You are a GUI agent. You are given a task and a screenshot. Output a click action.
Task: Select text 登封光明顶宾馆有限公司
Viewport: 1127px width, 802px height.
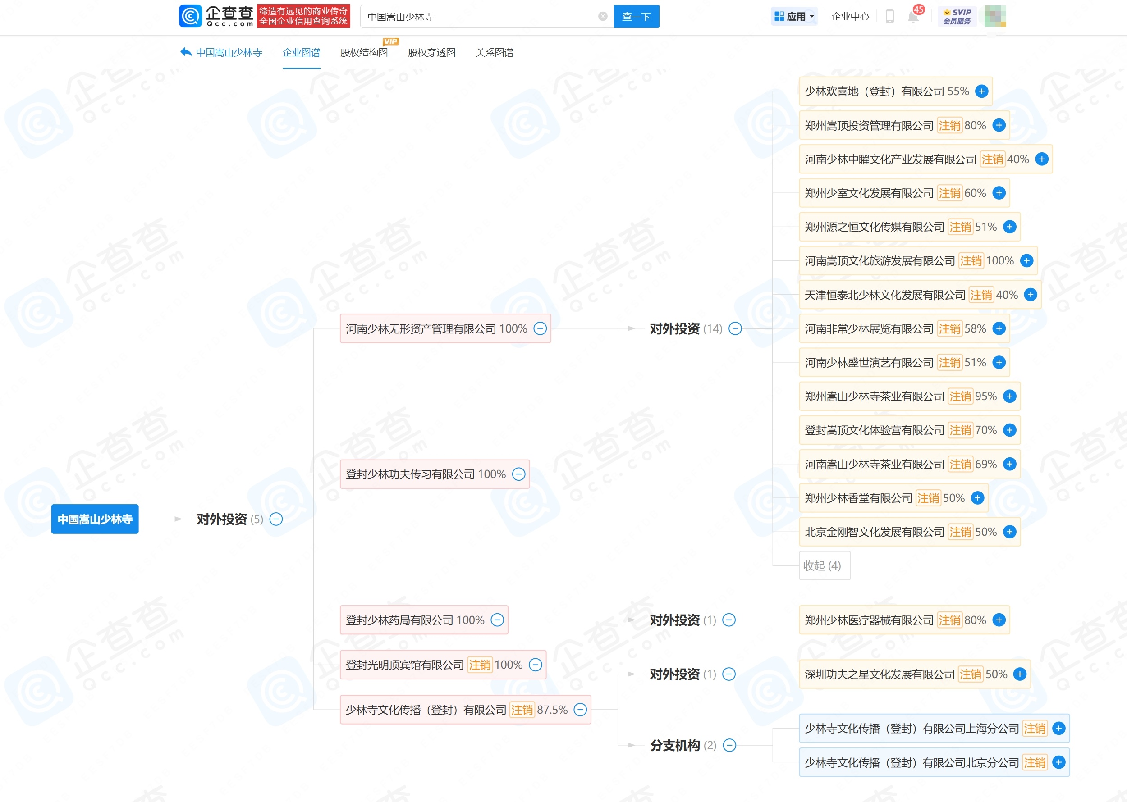point(405,665)
